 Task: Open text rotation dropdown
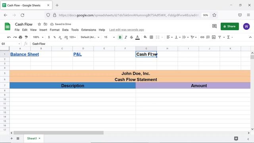pyautogui.click(x=194, y=37)
